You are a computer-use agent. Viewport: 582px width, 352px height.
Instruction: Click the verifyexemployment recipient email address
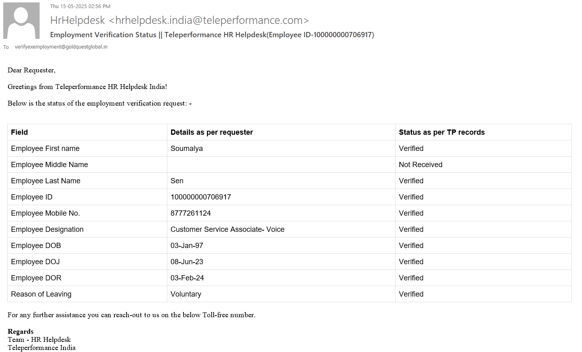coord(61,47)
